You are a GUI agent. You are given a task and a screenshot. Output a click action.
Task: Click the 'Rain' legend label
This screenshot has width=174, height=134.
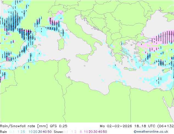(x=4, y=132)
